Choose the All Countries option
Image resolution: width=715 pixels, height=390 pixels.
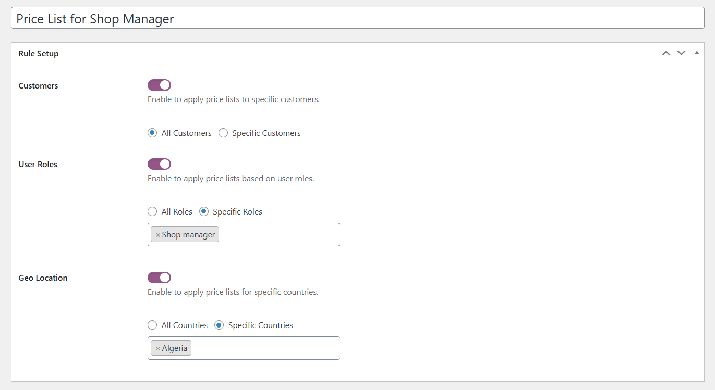[152, 325]
